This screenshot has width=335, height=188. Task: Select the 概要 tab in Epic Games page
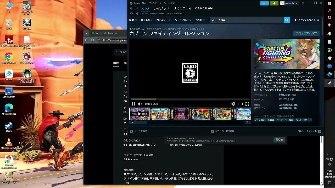[116, 63]
